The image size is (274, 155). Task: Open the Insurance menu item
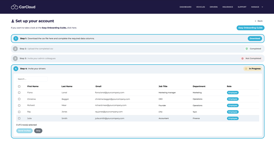tap(227, 7)
